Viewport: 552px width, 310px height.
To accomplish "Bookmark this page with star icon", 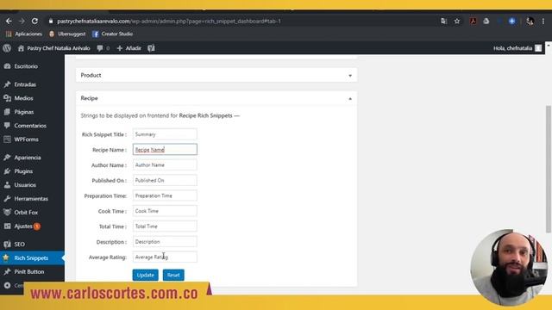I will click(457, 21).
